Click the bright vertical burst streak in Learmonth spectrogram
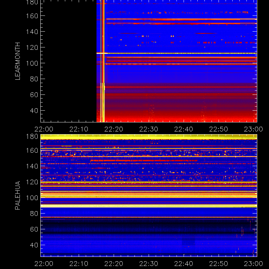Image resolution: width=269 pixels, height=269 pixels. point(103,61)
